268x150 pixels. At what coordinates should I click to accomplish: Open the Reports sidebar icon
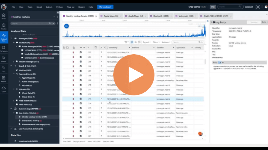(x=4, y=79)
